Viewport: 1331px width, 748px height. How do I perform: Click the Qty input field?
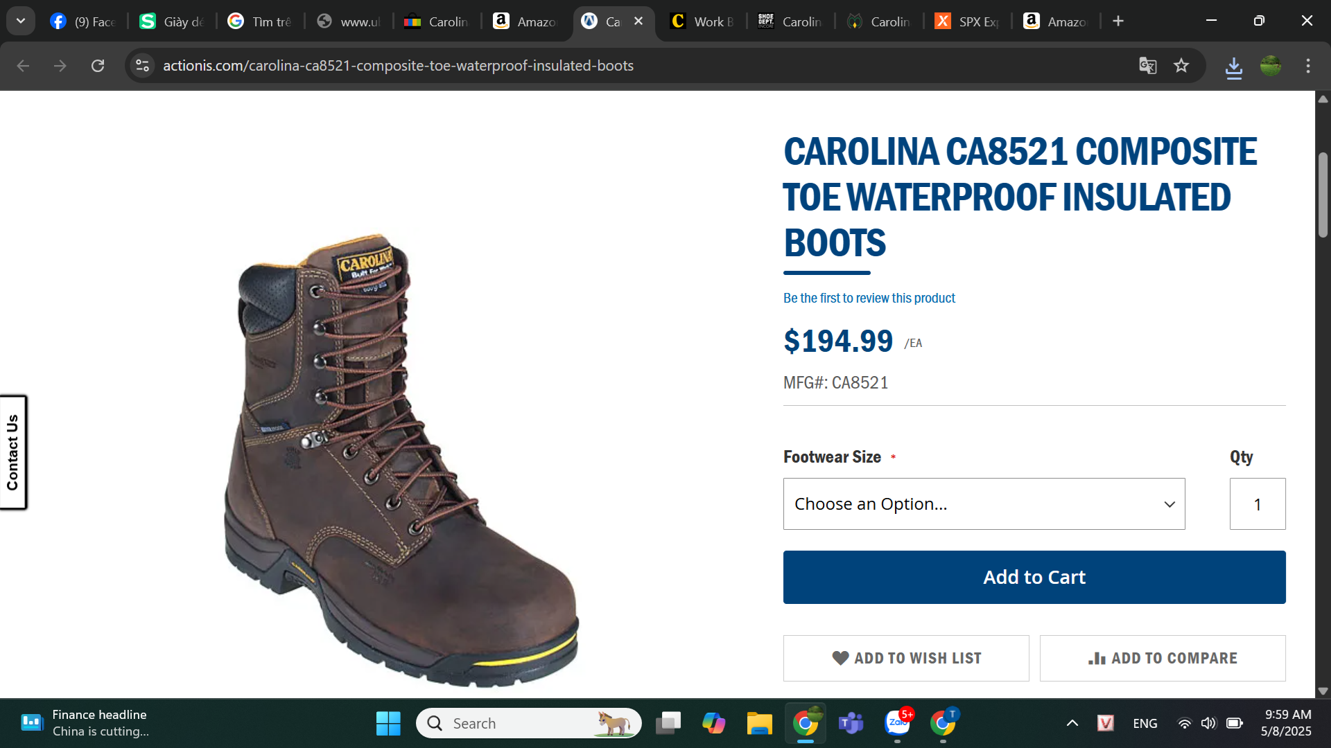tap(1257, 504)
